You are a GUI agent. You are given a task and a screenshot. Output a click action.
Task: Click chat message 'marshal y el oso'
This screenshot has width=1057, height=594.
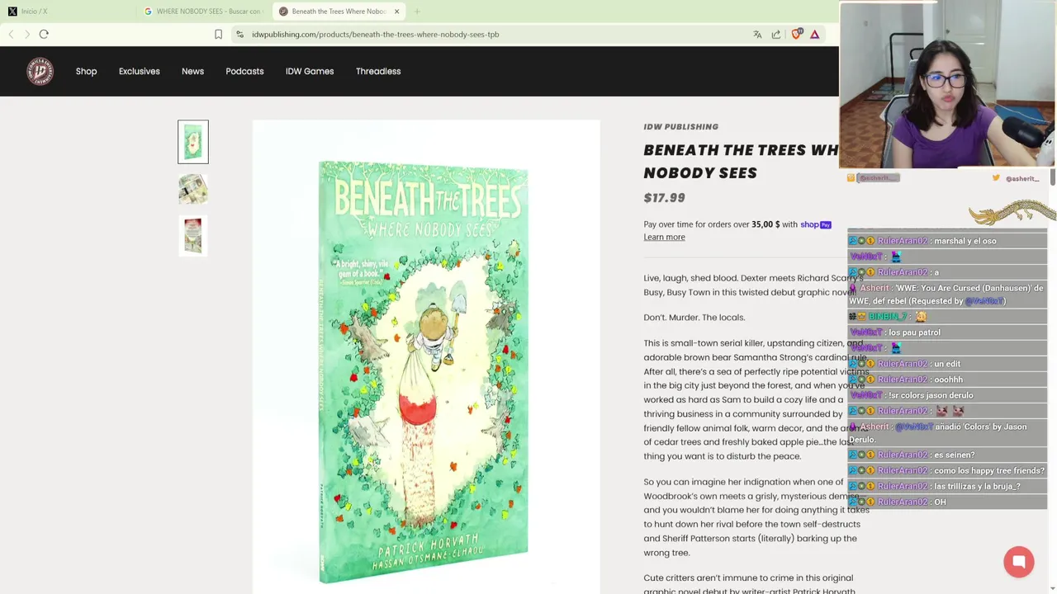pyautogui.click(x=965, y=241)
